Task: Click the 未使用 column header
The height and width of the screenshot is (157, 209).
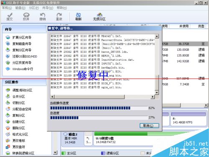Action: [x=184, y=26]
